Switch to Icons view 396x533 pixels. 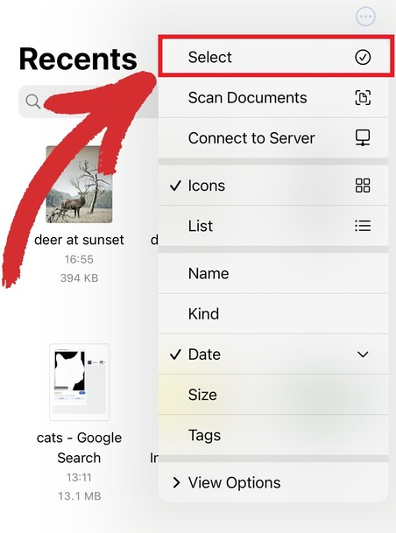click(273, 186)
